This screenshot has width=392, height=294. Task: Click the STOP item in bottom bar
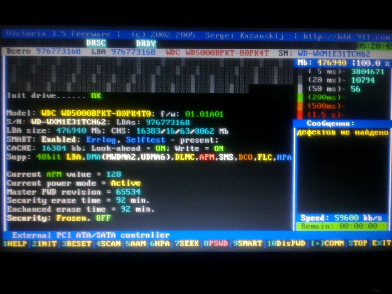tap(358, 243)
